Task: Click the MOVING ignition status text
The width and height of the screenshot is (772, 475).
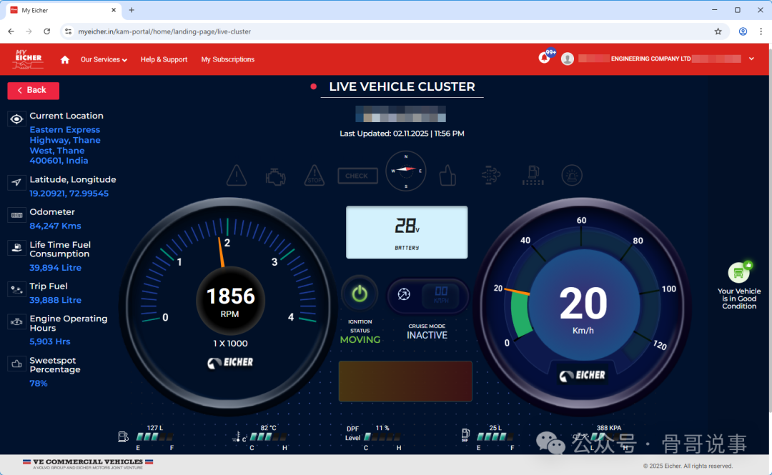Action: tap(360, 339)
